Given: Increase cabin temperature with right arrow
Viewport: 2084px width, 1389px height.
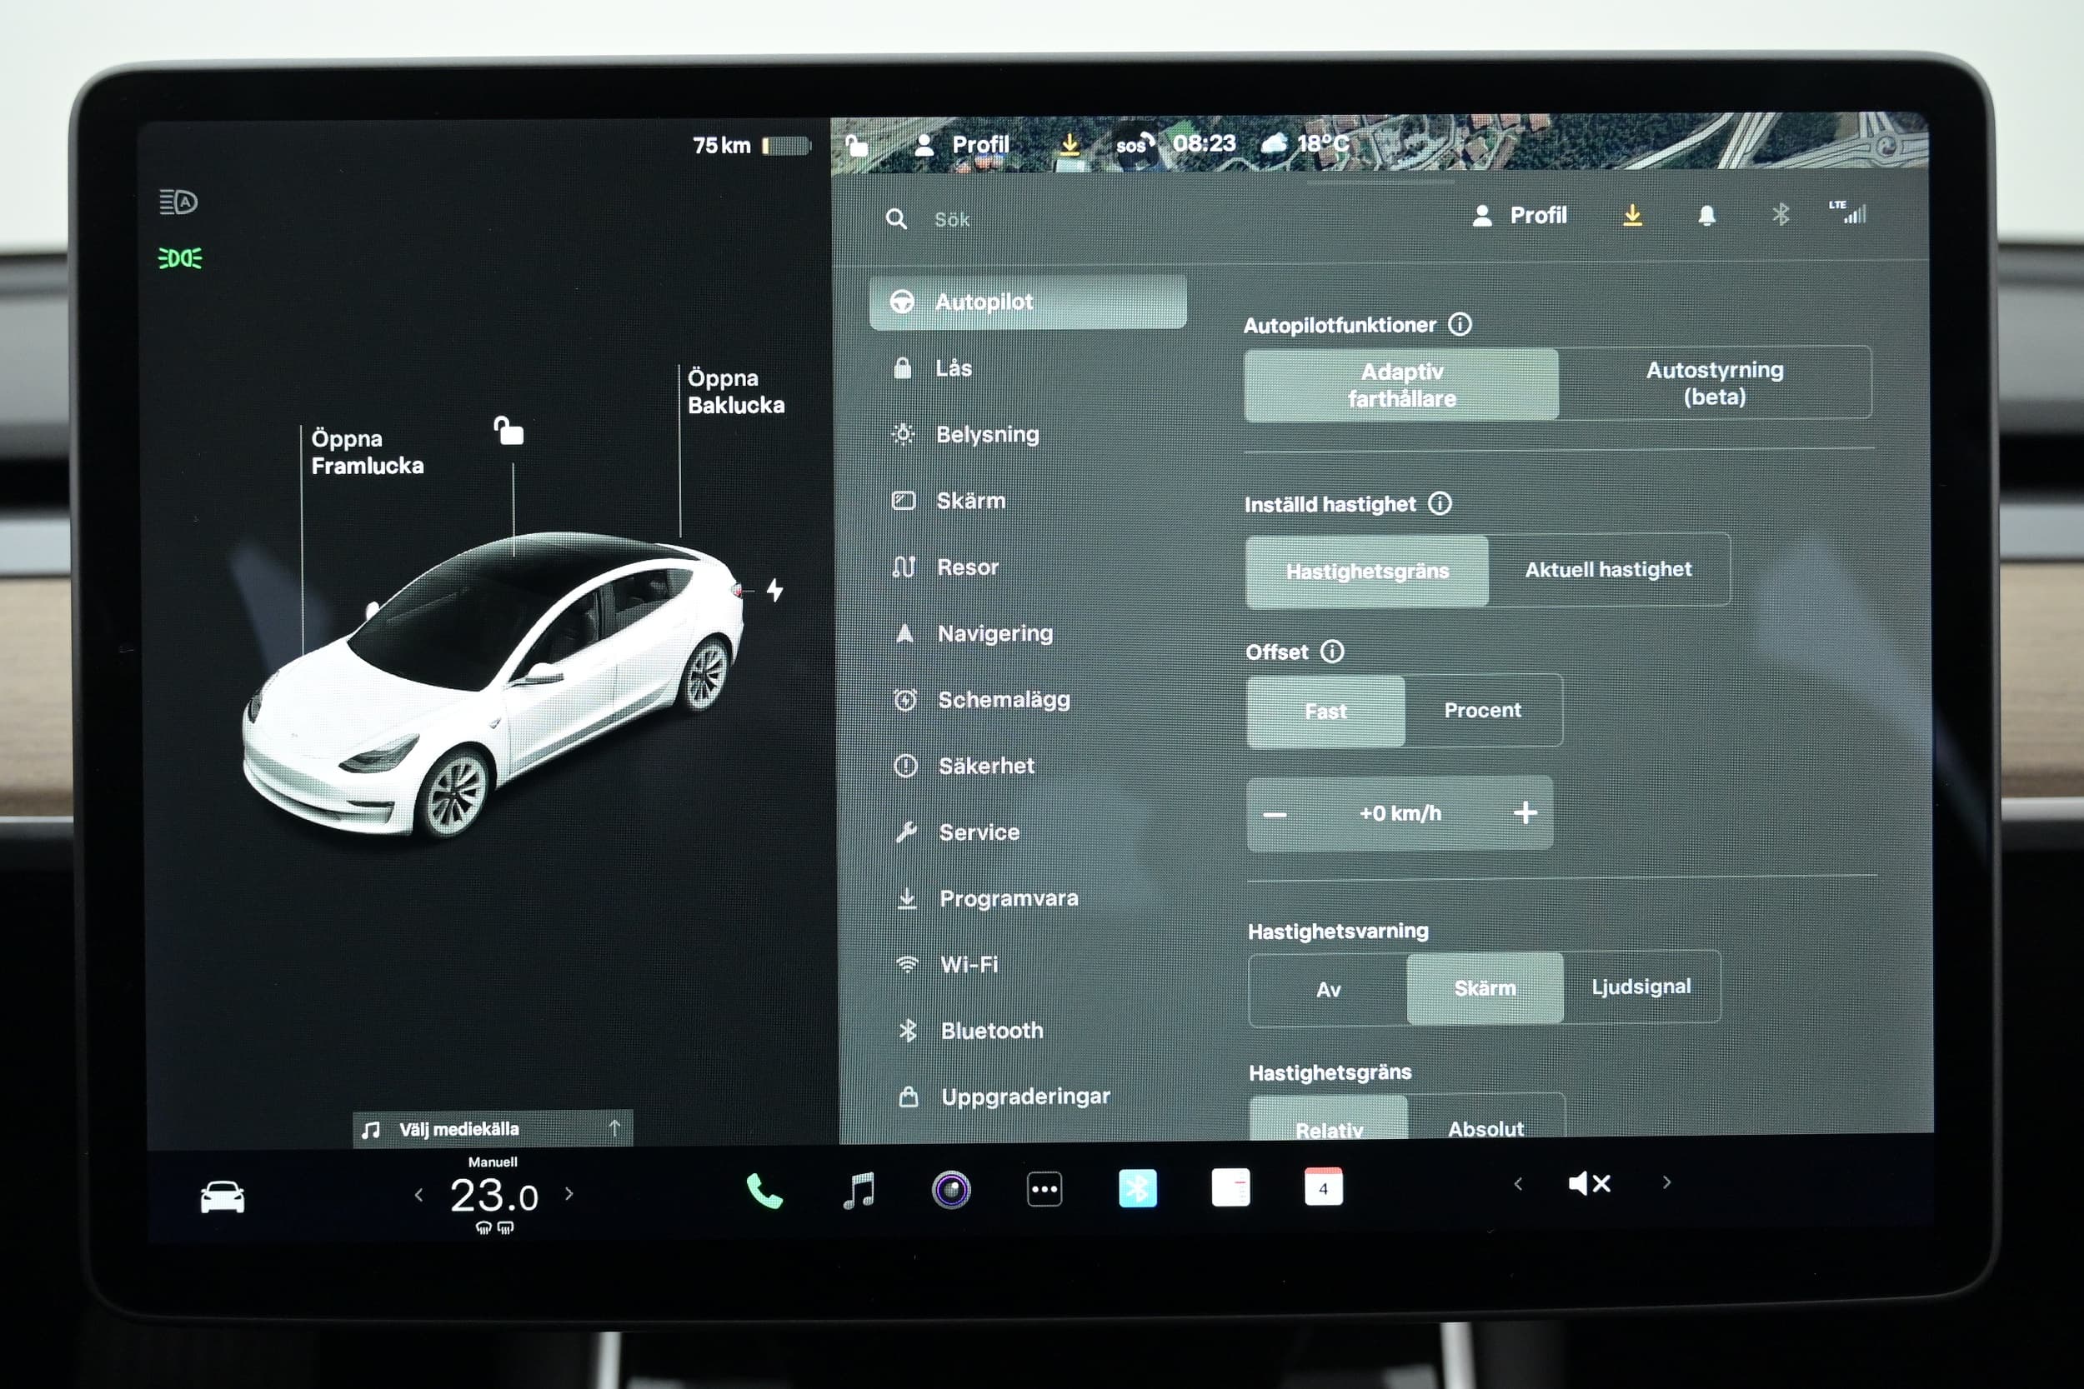Looking at the screenshot, I should (569, 1193).
